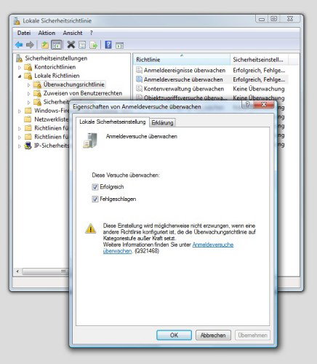Open Help via blue question mark icon
Viewport: 317px width, 364px height.
click(x=108, y=44)
